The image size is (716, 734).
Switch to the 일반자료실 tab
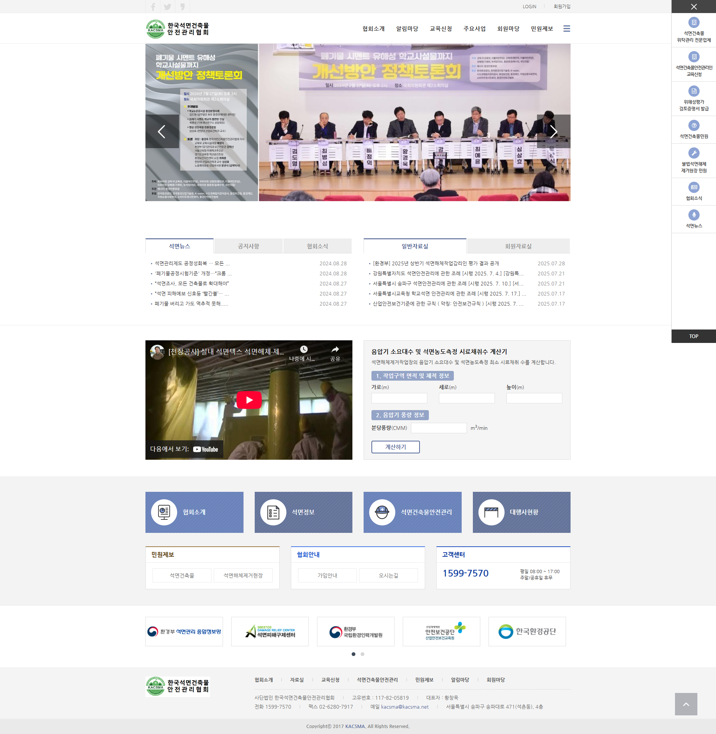point(415,246)
